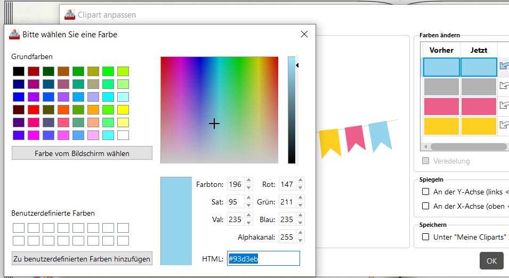Pick the white swatch in Grundfarben
Screen dimensions: 509x278
(x=123, y=135)
